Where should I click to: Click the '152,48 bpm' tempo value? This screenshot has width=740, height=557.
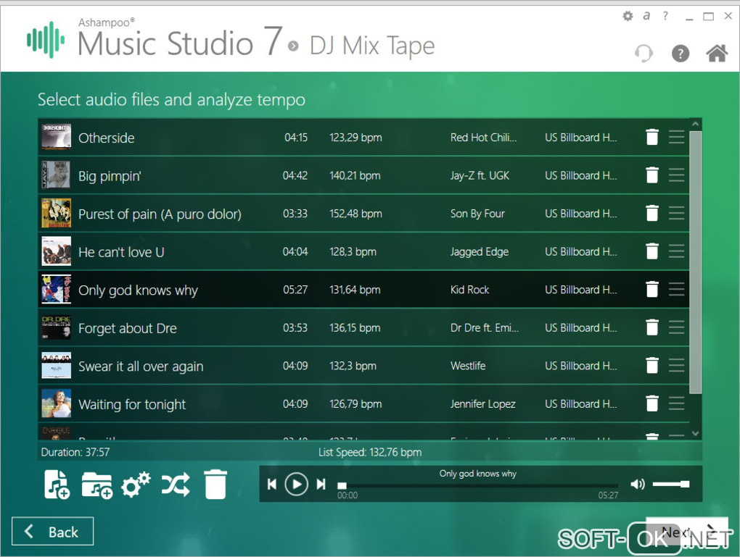[x=355, y=214]
